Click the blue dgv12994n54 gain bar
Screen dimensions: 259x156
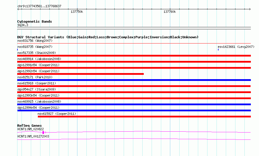pyautogui.click(x=134, y=110)
